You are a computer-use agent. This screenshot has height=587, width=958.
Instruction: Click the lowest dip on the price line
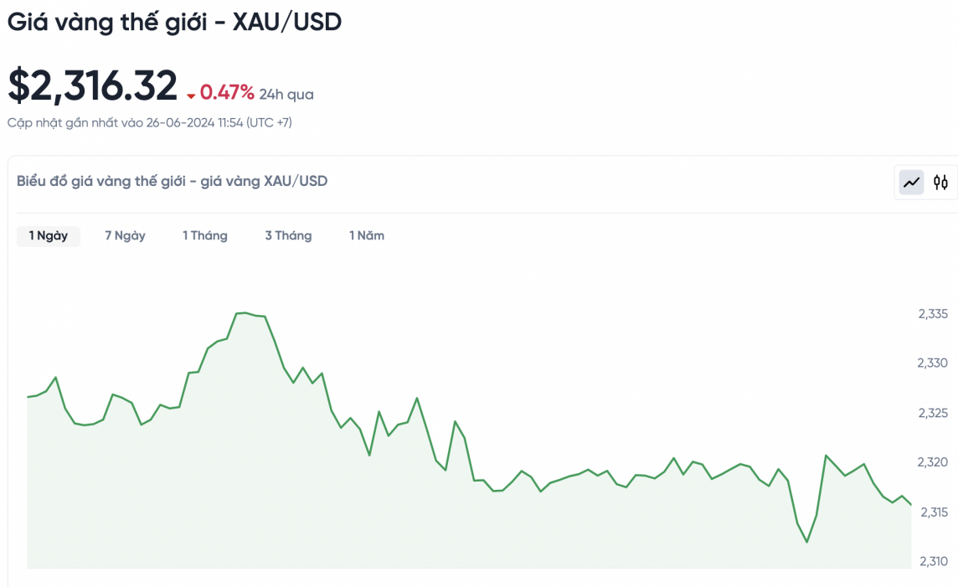click(x=807, y=542)
